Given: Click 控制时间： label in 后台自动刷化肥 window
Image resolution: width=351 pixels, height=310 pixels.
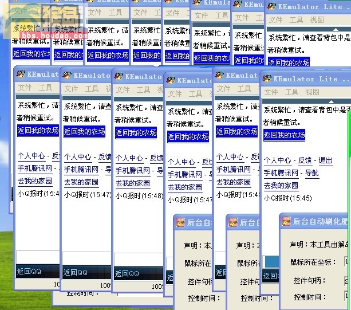Looking at the screenshot, I should click(310, 297).
